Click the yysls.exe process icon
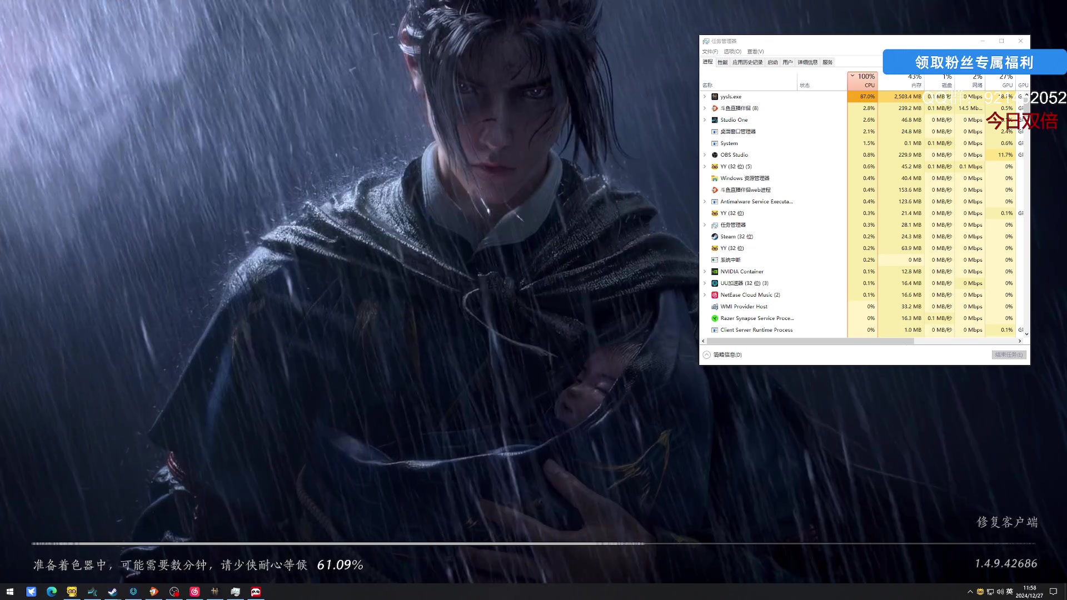This screenshot has height=600, width=1067. 715,97
